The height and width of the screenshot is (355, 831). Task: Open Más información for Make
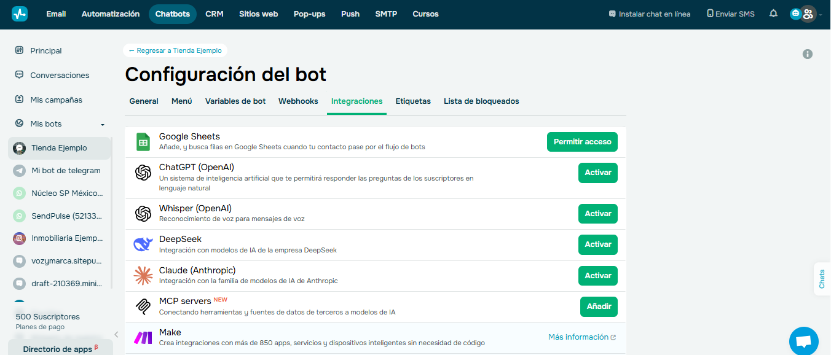pyautogui.click(x=578, y=337)
